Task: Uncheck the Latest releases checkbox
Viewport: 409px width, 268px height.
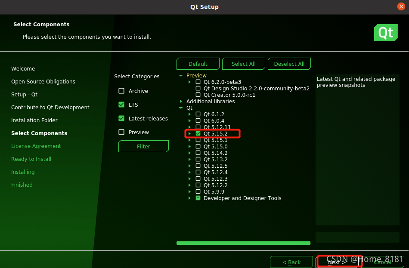Action: pyautogui.click(x=121, y=118)
